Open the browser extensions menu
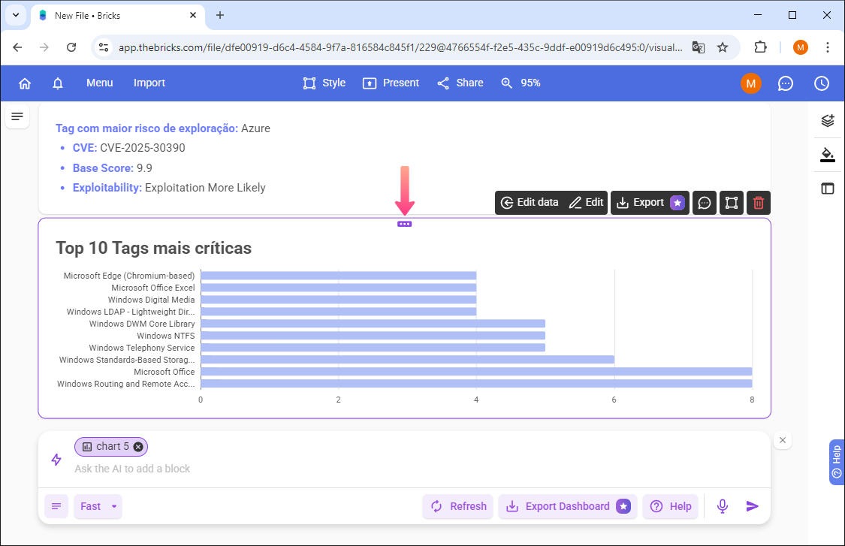The height and width of the screenshot is (546, 845). 760,47
